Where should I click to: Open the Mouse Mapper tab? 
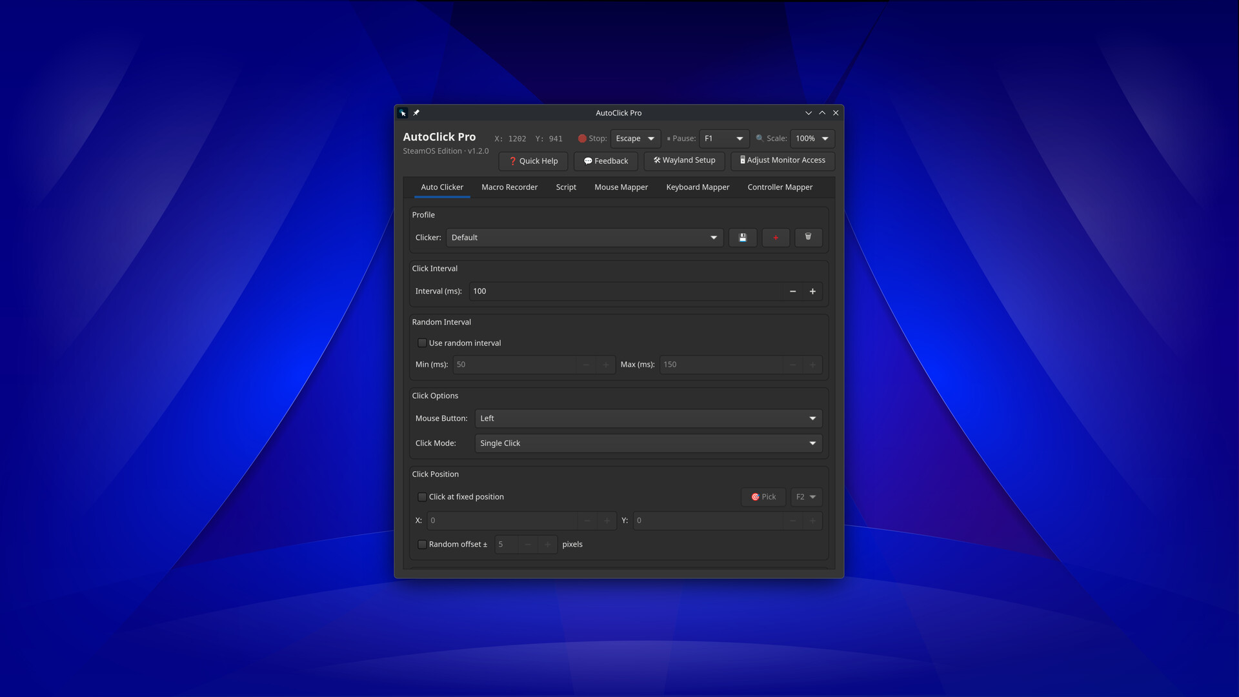click(x=621, y=187)
